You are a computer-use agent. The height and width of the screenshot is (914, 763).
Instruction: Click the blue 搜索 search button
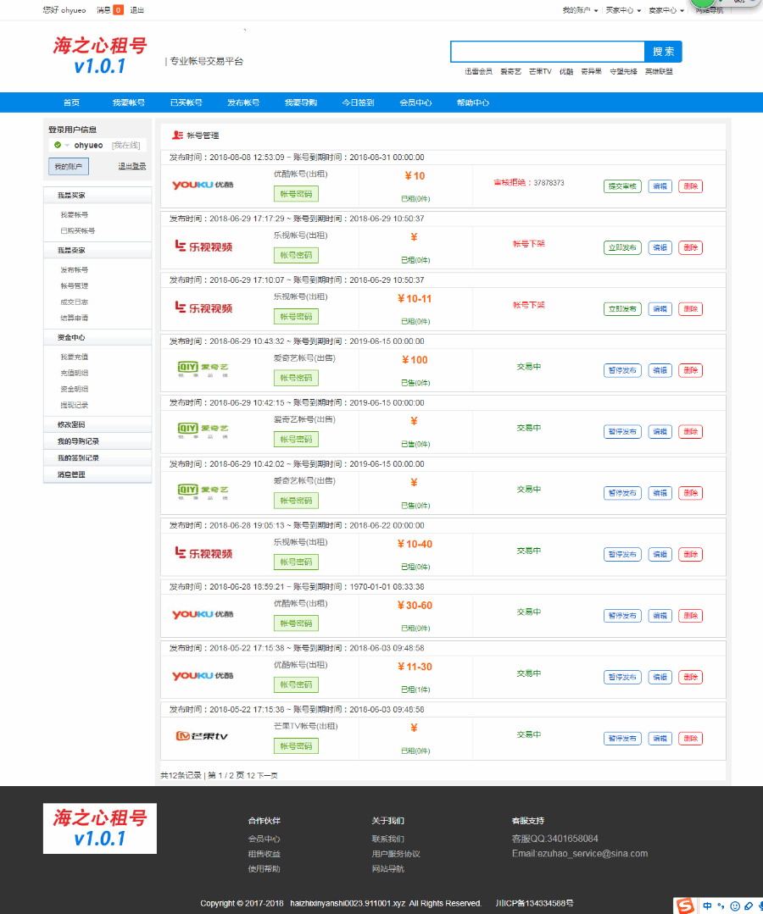tap(663, 52)
